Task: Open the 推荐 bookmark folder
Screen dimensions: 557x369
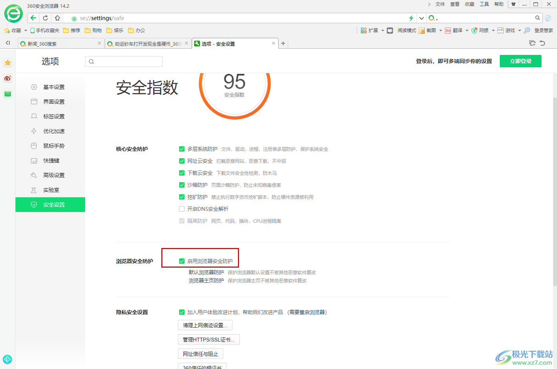Action: 72,31
